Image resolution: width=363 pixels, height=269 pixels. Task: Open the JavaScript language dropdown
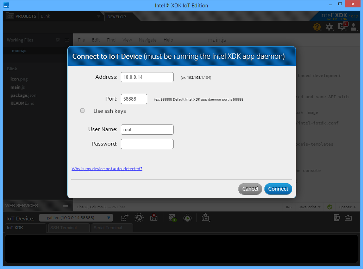point(309,207)
